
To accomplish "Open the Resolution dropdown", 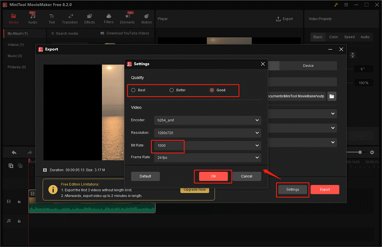I will point(208,133).
